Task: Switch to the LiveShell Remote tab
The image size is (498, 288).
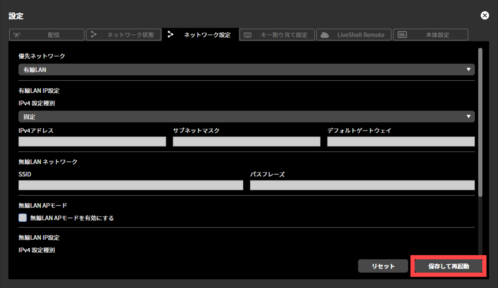Action: 354,35
